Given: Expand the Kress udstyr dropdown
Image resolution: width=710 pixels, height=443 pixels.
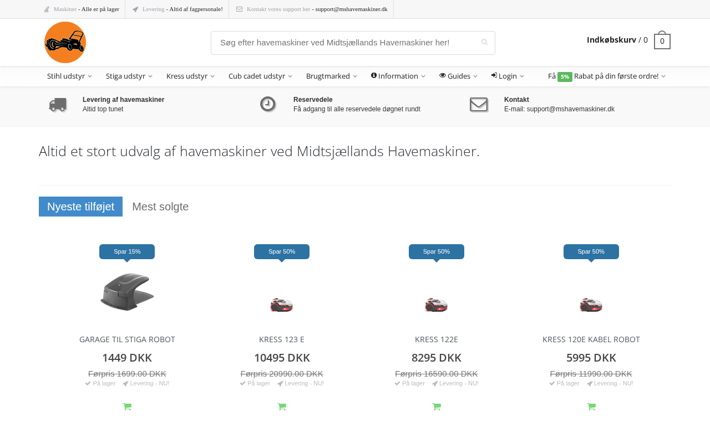Looking at the screenshot, I should (190, 76).
